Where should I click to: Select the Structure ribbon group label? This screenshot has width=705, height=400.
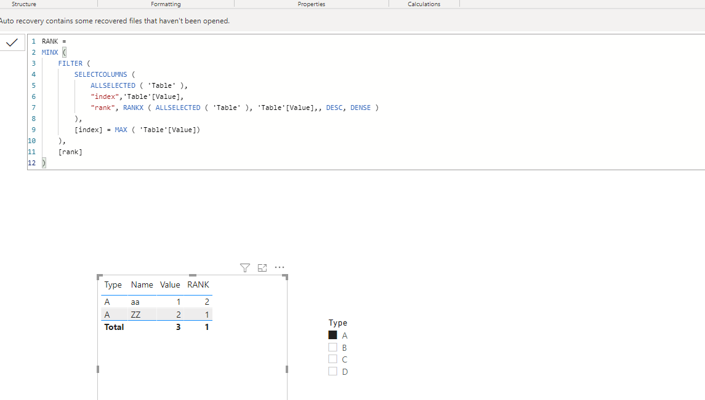(x=24, y=4)
